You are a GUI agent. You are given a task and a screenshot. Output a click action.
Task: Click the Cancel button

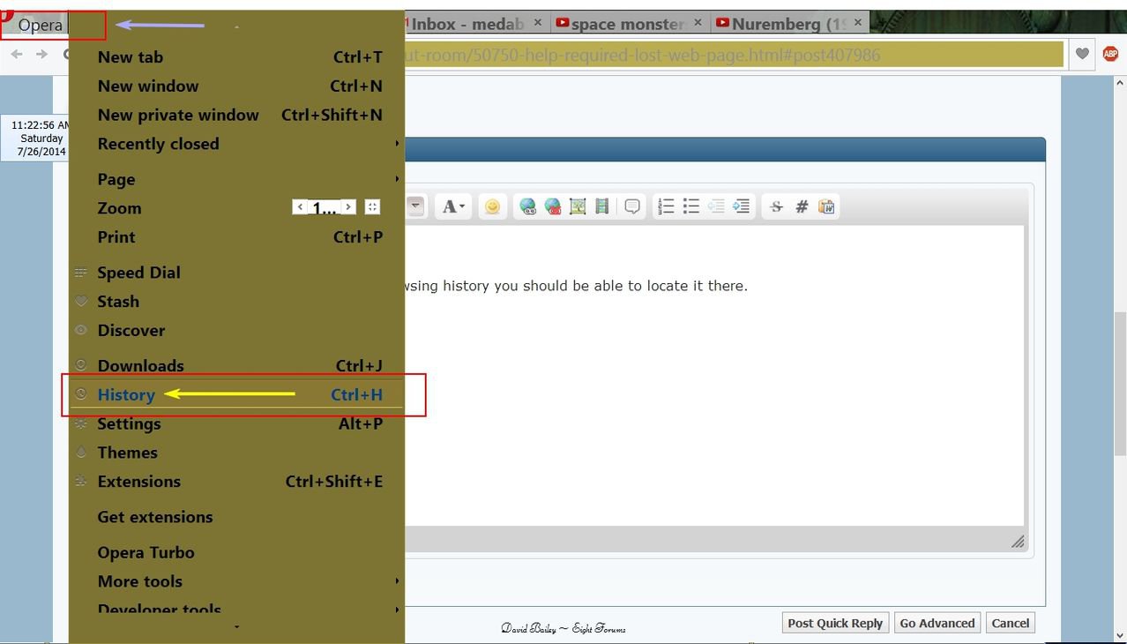tap(1011, 623)
